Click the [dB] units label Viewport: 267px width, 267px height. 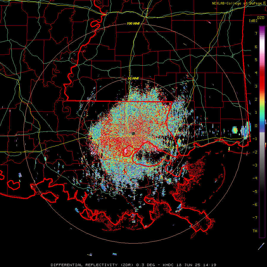coord(253,20)
